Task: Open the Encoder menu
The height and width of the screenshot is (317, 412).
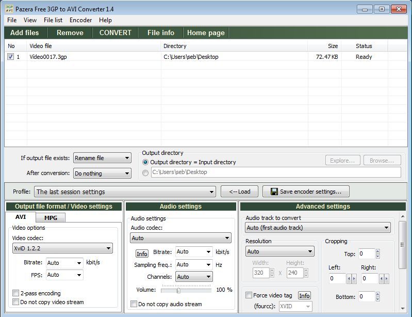Action: (80, 20)
